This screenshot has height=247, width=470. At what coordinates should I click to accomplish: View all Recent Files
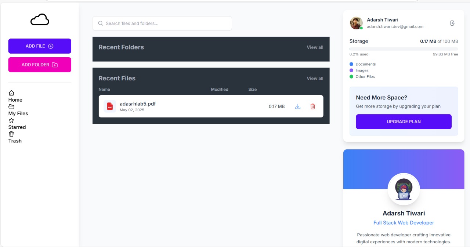pyautogui.click(x=315, y=79)
